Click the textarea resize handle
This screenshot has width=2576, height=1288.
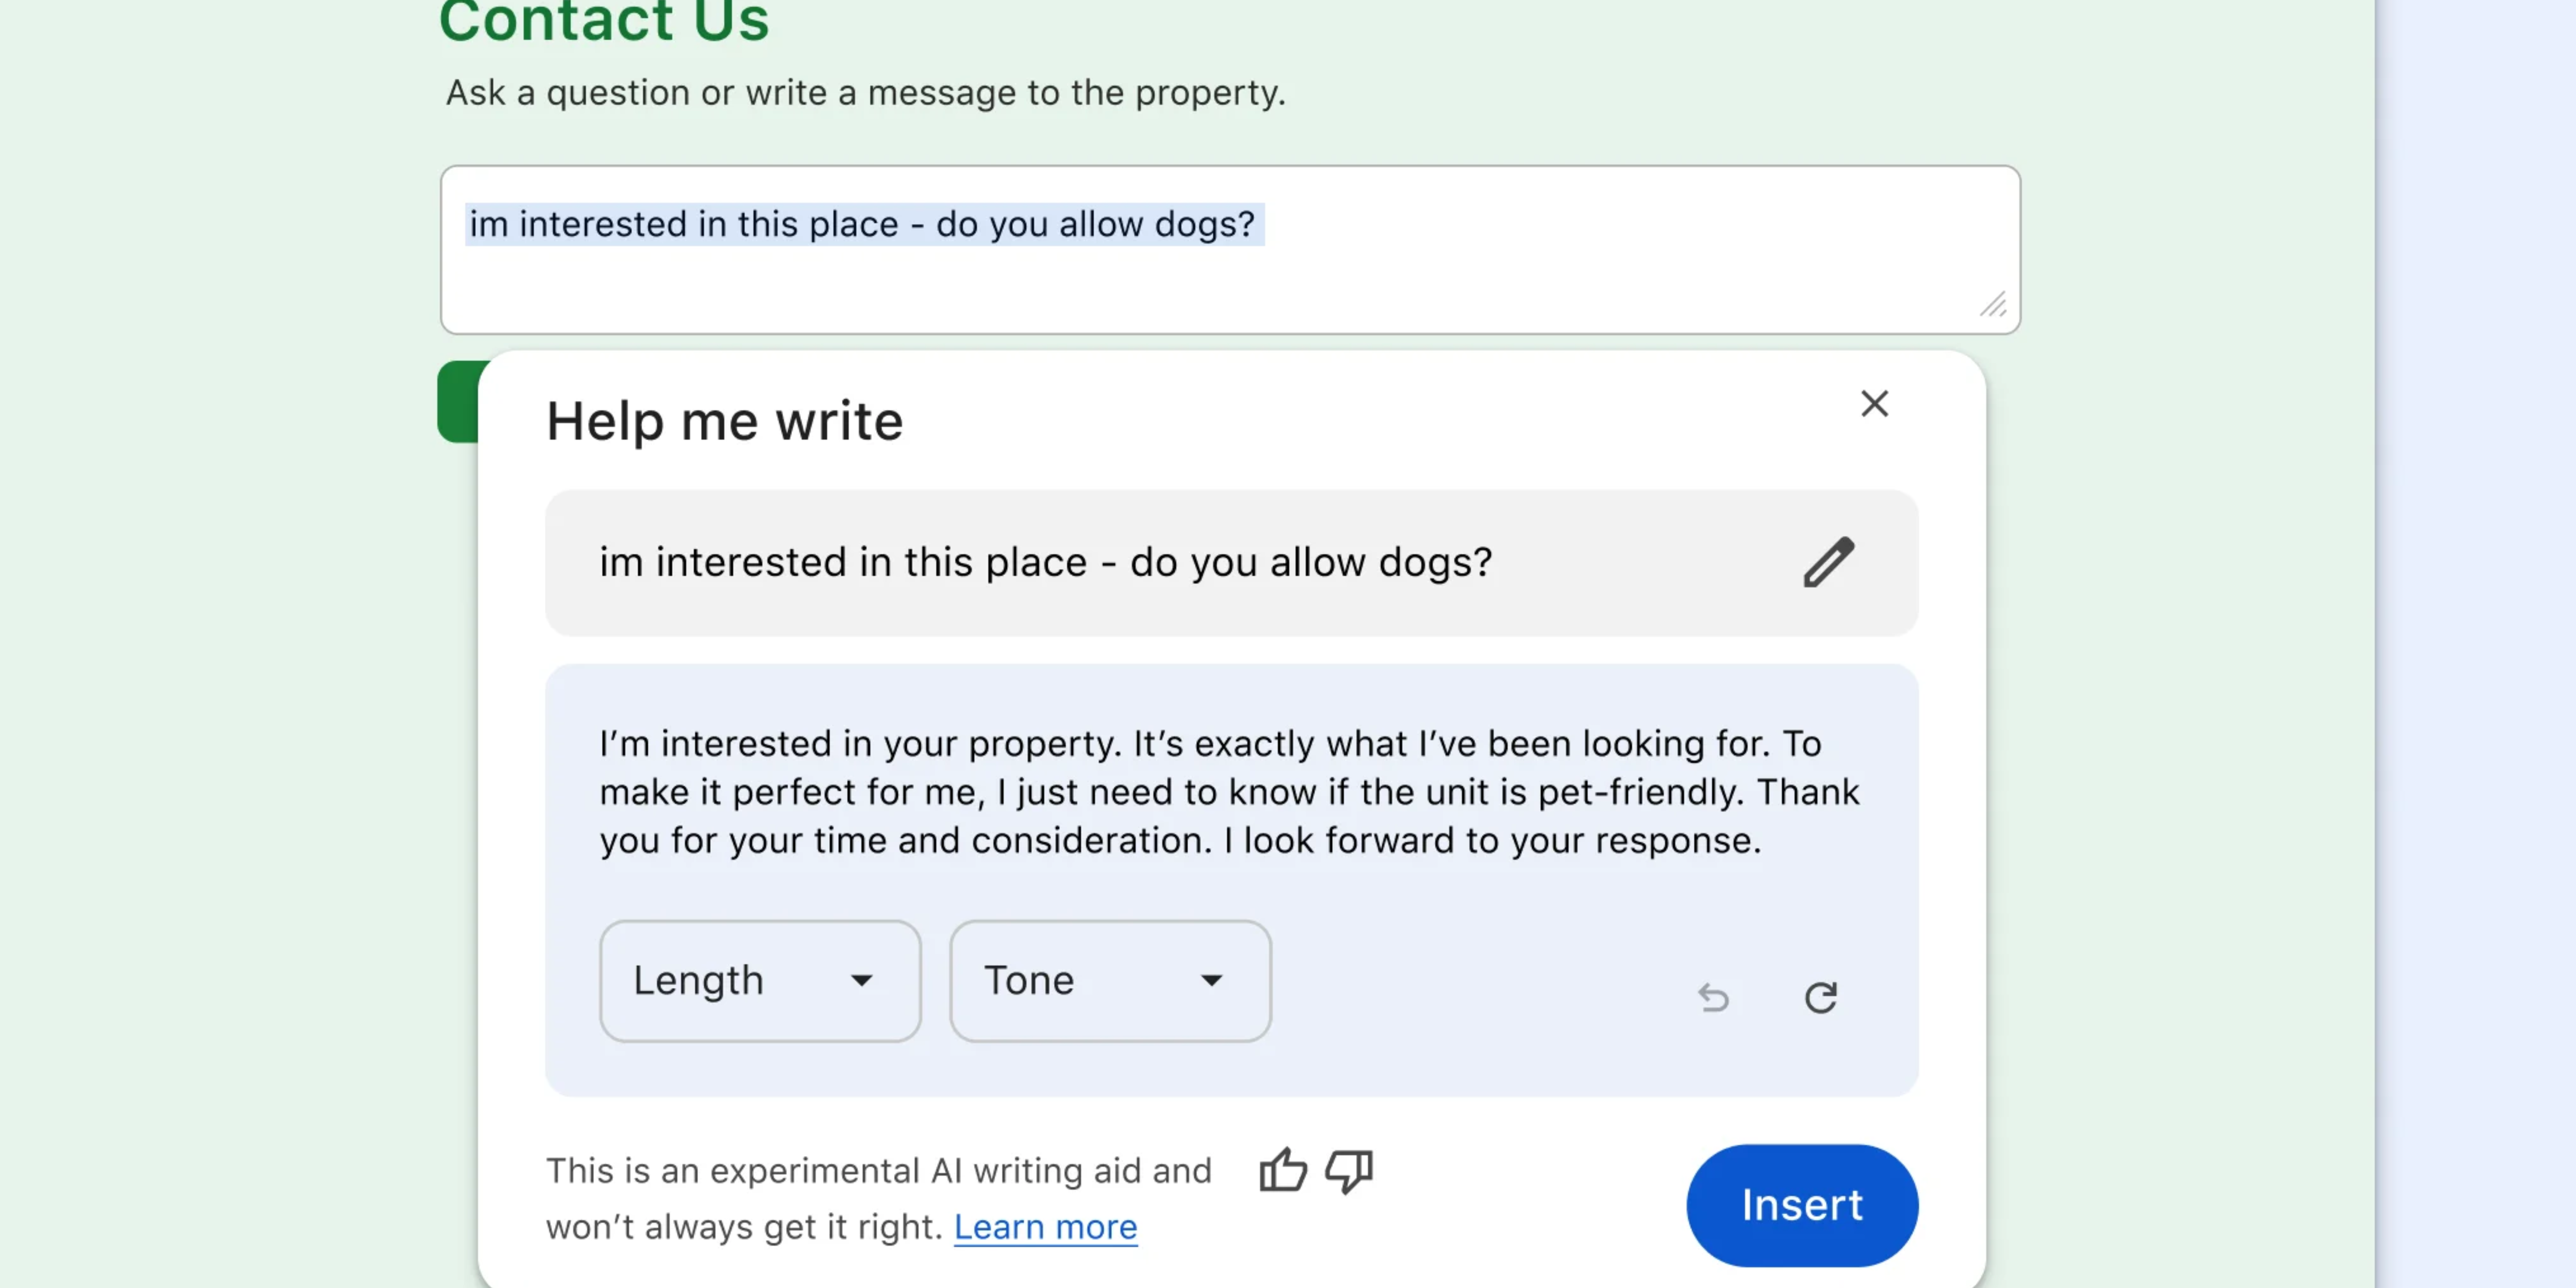click(1993, 305)
